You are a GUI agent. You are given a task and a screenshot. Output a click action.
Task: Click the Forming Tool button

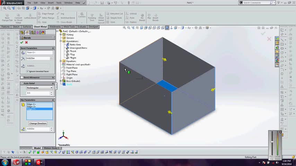point(92,18)
